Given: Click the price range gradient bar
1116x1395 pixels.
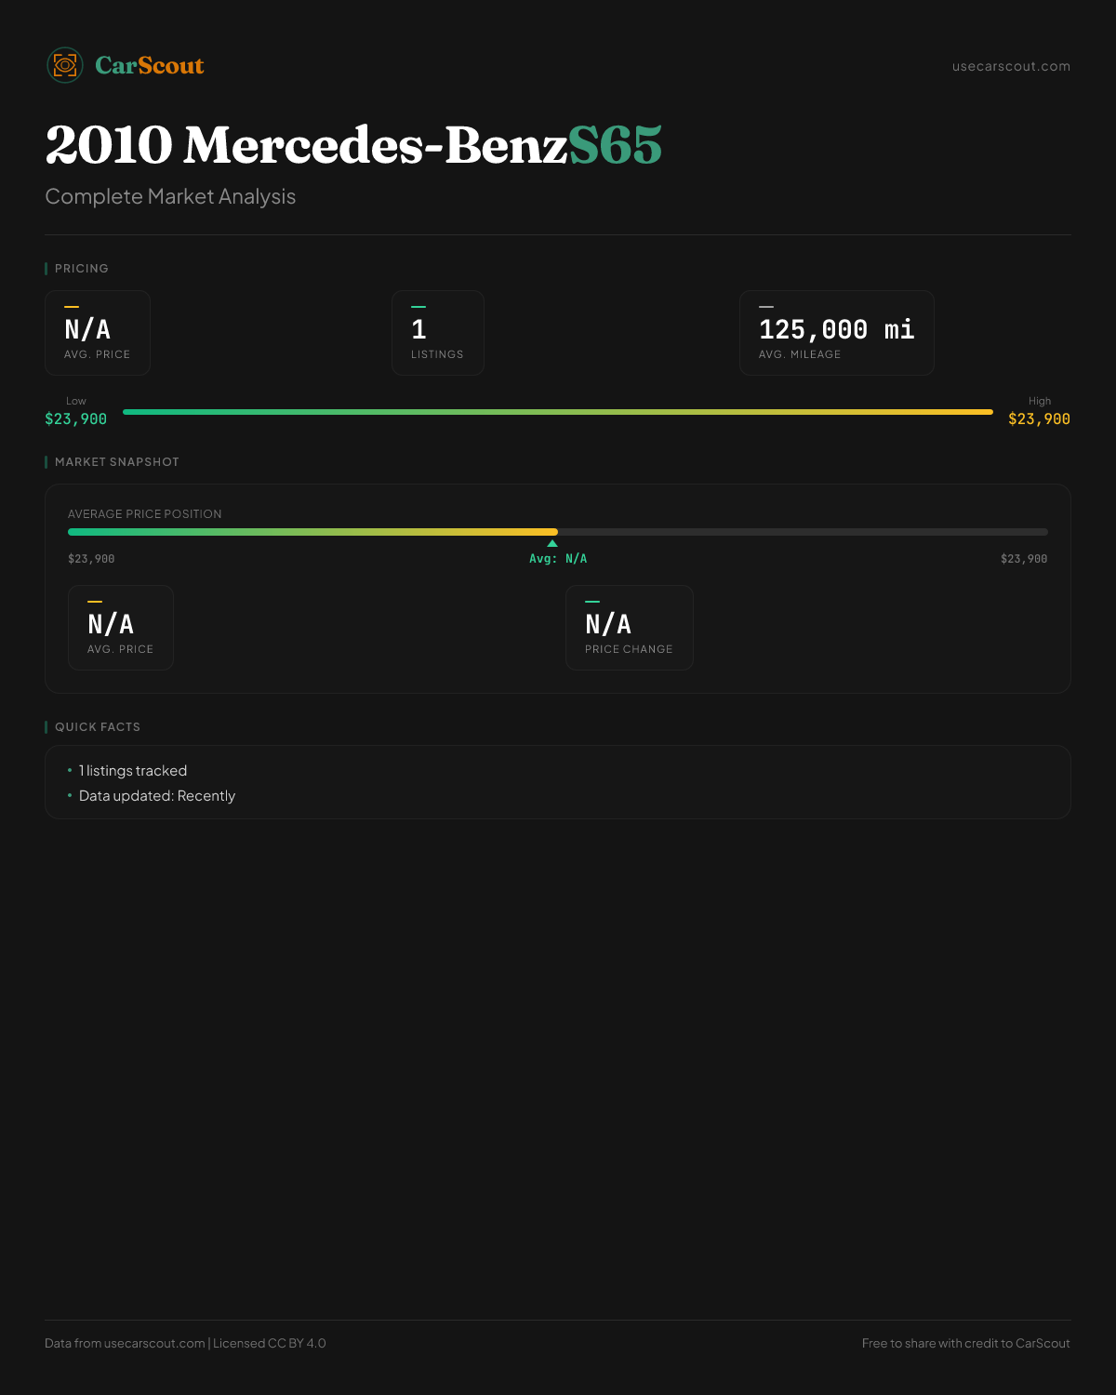Looking at the screenshot, I should (x=558, y=411).
